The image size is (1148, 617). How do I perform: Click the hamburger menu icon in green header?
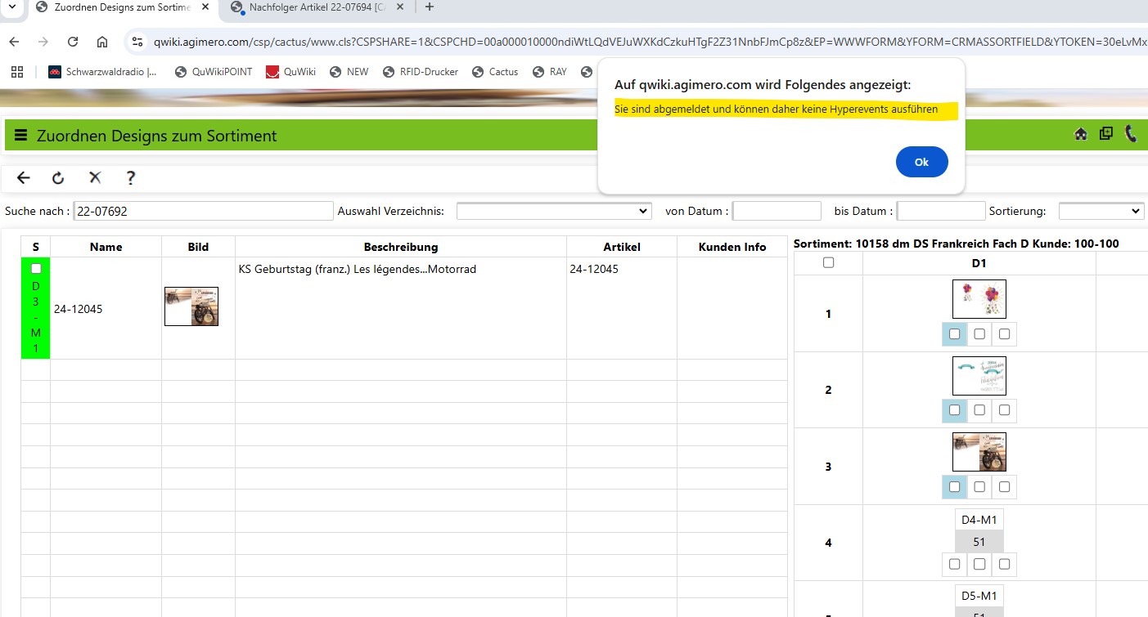click(20, 136)
